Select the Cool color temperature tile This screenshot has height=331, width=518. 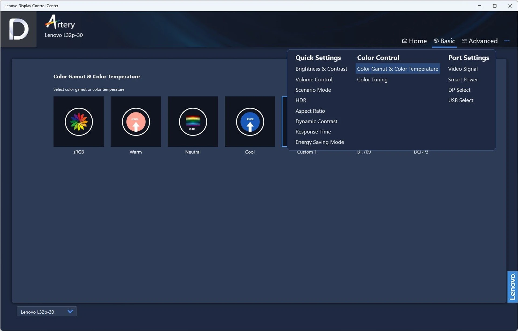pyautogui.click(x=250, y=122)
